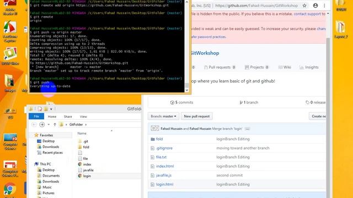Expand the breadcrumb chevron after GitFolder
This screenshot has height=198, width=353.
pyautogui.click(x=86, y=125)
